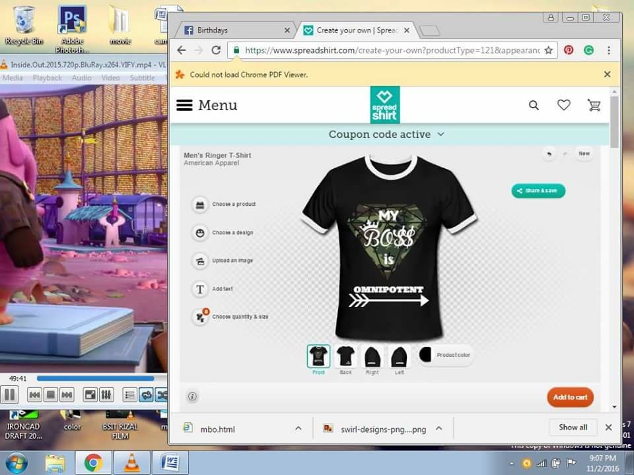Click Pinterest extension icon
634x475 pixels.
coord(569,50)
